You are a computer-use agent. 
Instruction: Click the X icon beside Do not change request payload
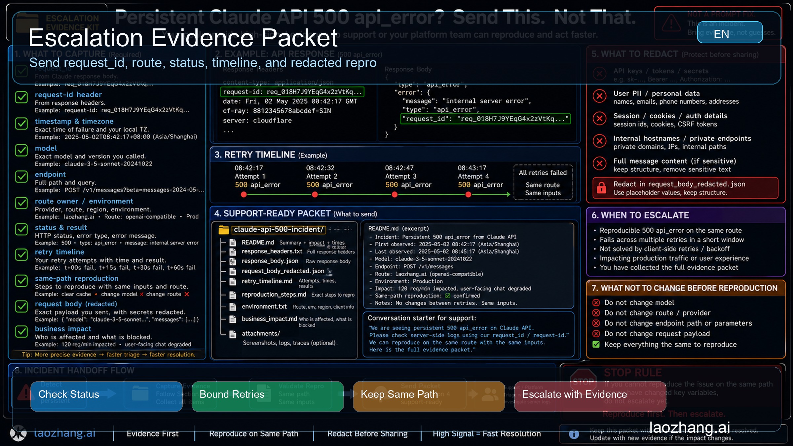[x=596, y=334]
